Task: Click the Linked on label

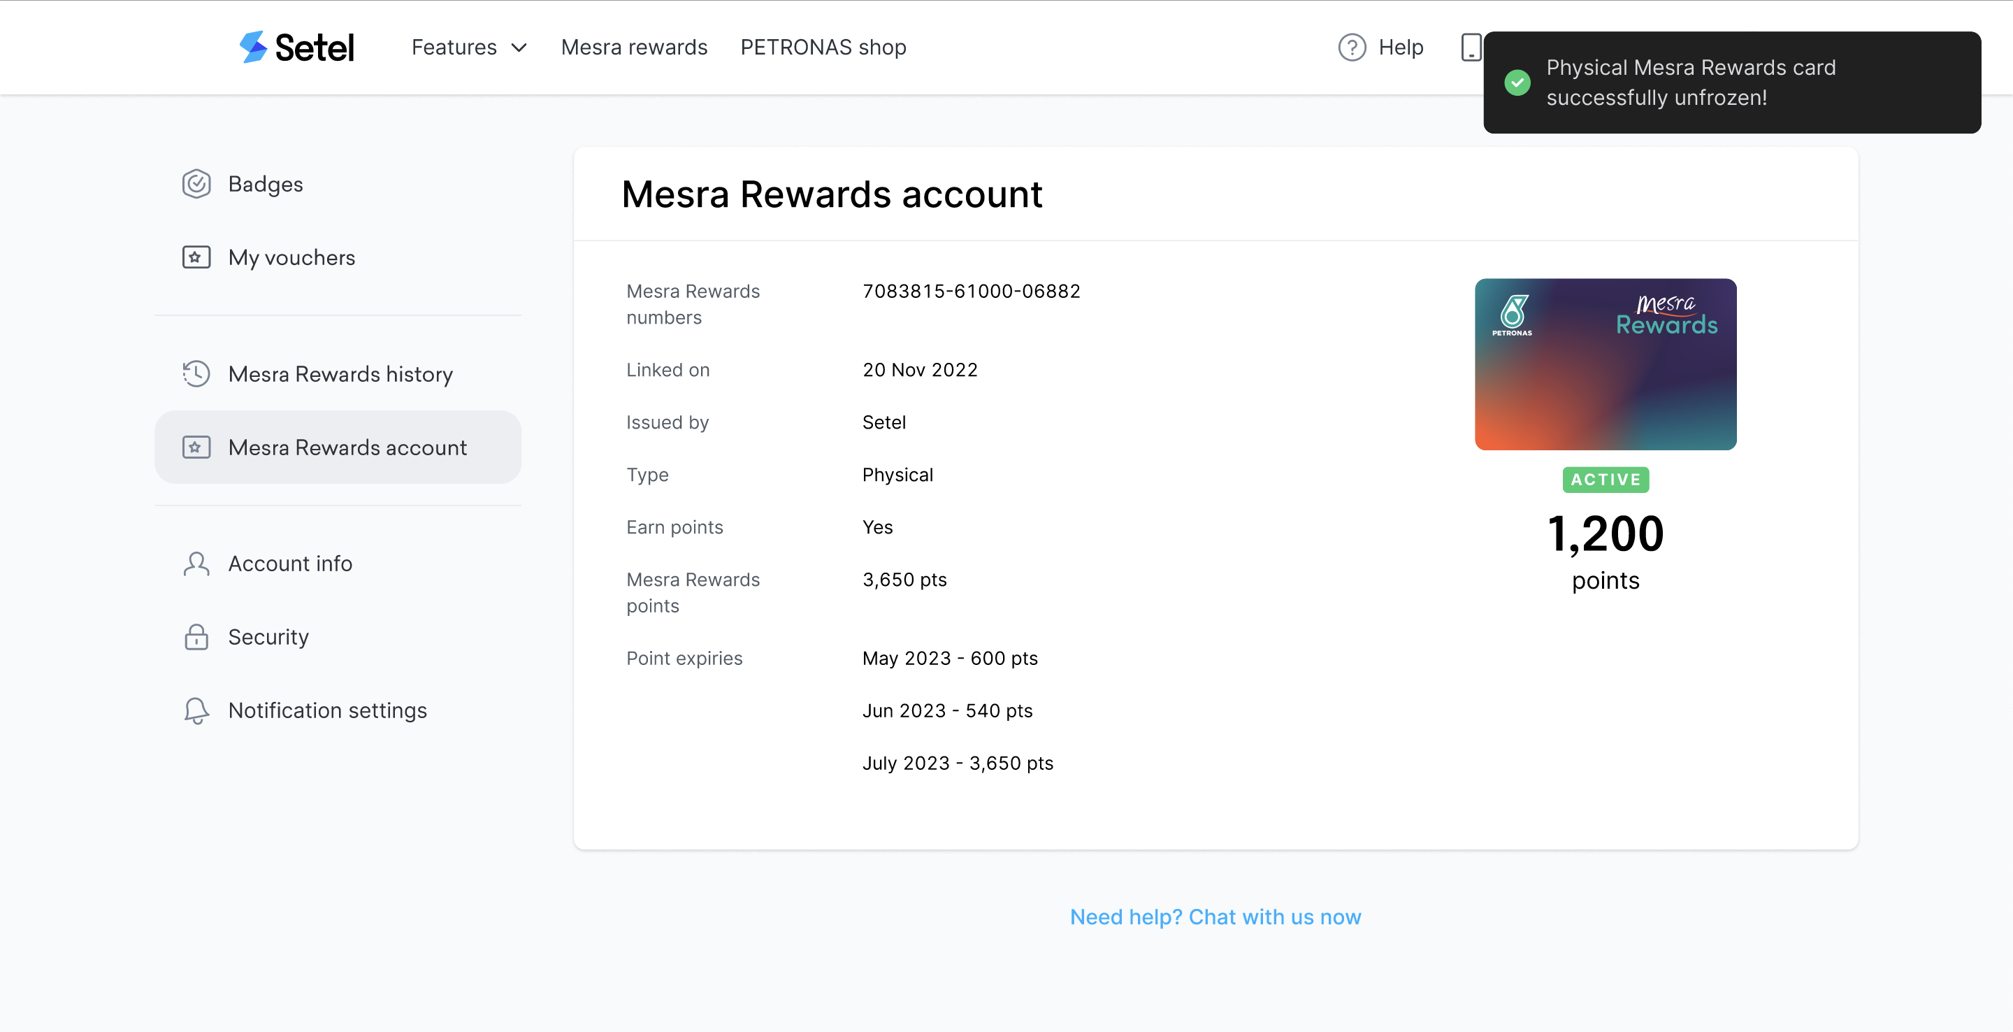Action: tap(668, 370)
